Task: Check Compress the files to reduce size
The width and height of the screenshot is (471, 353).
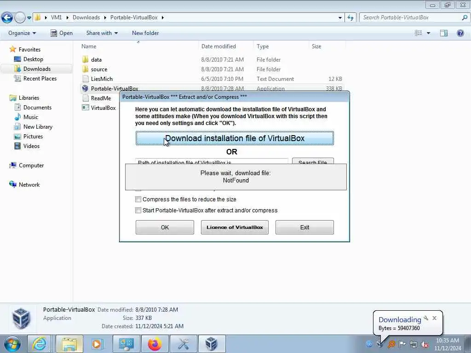Action: pos(138,199)
